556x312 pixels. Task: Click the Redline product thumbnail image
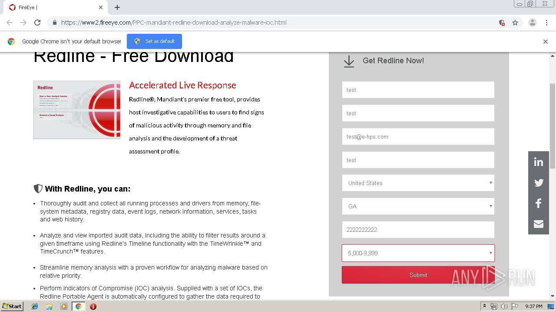point(77,110)
